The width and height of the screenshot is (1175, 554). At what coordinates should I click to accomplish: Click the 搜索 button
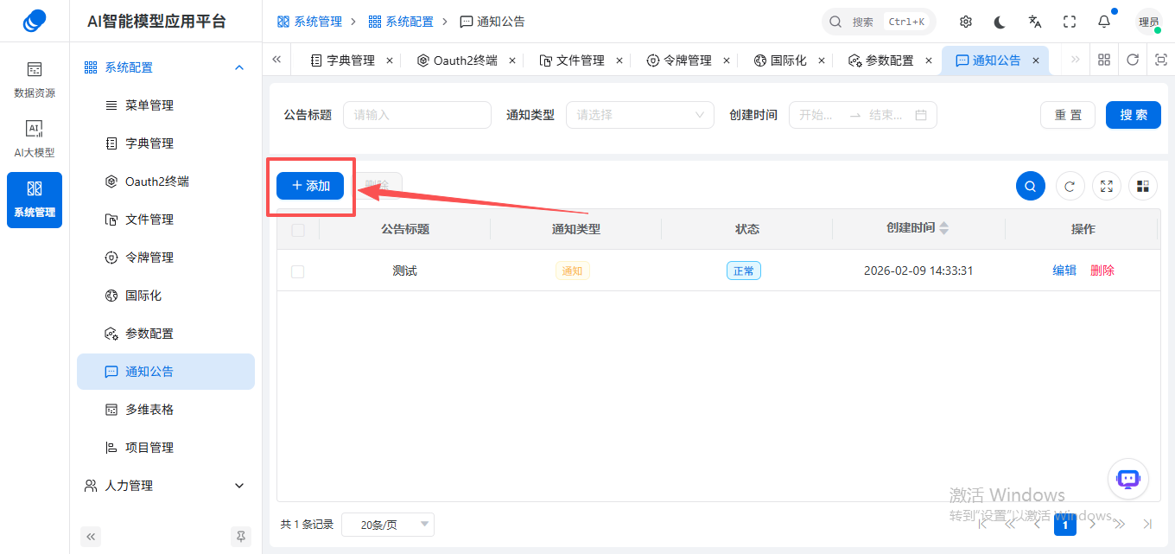pos(1134,115)
